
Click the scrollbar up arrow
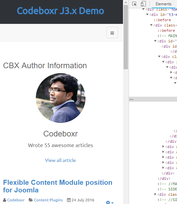(x=126, y=2)
